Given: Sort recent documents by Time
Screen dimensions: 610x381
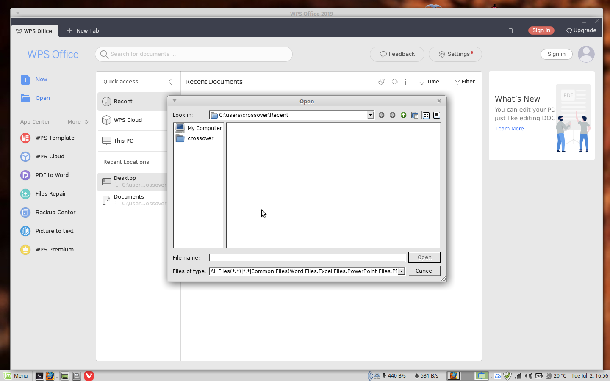Looking at the screenshot, I should [429, 81].
